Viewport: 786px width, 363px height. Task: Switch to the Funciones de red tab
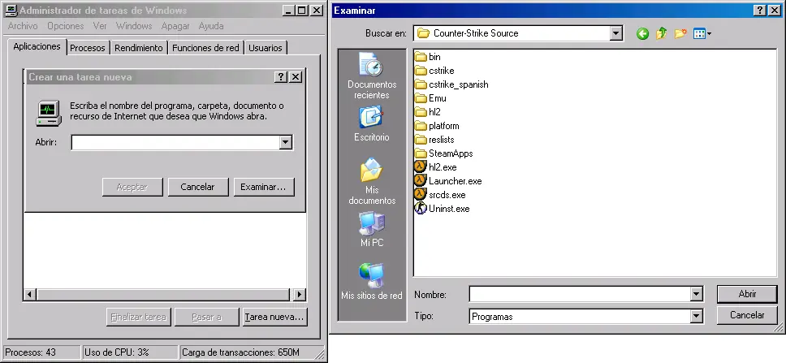pos(205,48)
